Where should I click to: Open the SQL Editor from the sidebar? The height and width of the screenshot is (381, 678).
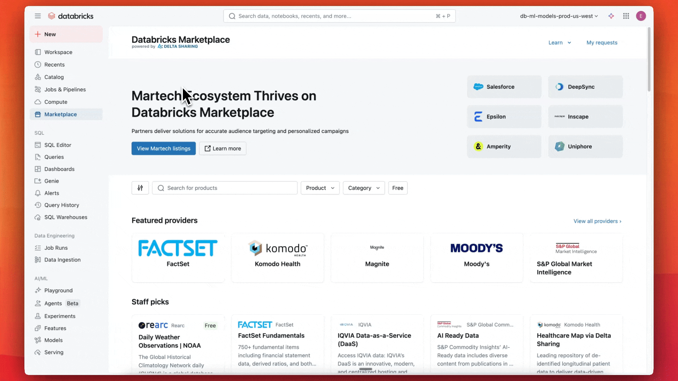coord(57,145)
